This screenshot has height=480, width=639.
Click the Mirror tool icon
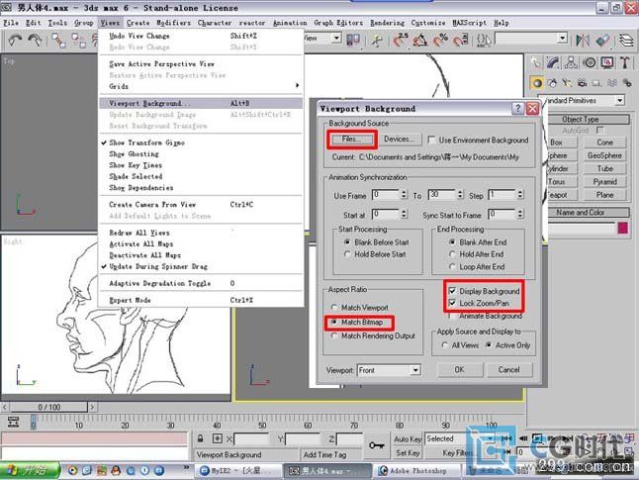[x=583, y=40]
